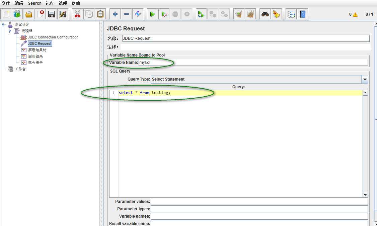Click the grey Shutdown icon
Viewport: 377px width, 226px height.
pos(187,14)
